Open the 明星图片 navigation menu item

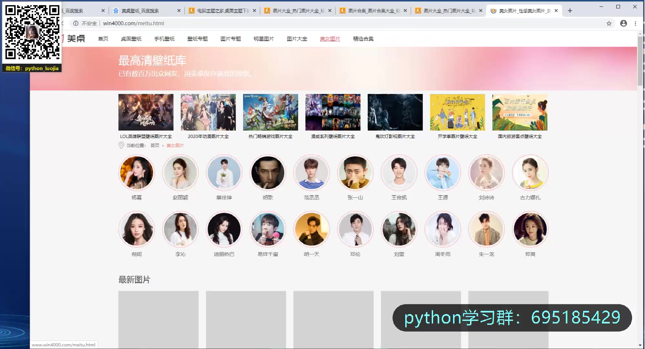[x=263, y=38]
